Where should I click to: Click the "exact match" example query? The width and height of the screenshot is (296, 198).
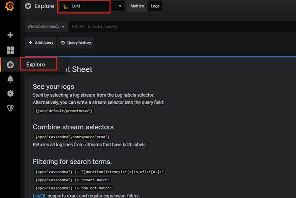tap(72, 180)
